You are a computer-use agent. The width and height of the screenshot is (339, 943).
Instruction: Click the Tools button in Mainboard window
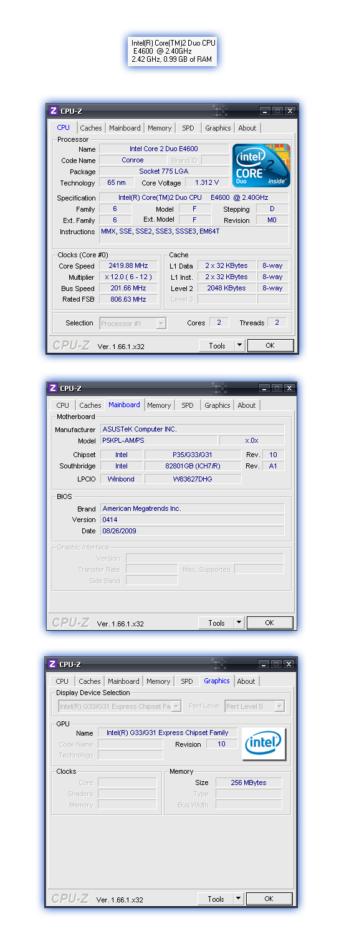216,623
